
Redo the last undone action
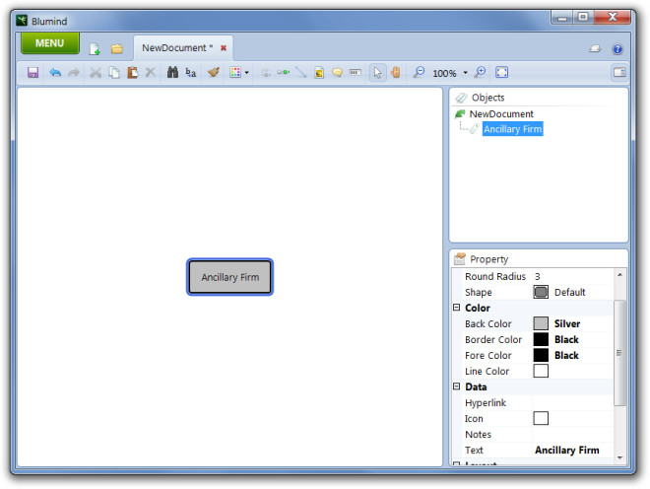tap(74, 73)
